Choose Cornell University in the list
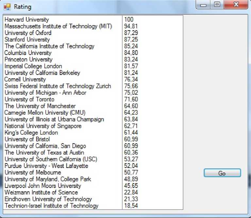Image resolution: width=251 pixels, height=218 pixels. point(25,79)
